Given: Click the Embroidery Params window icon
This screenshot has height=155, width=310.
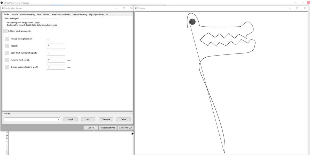Looking at the screenshot, I should pos(3,8).
